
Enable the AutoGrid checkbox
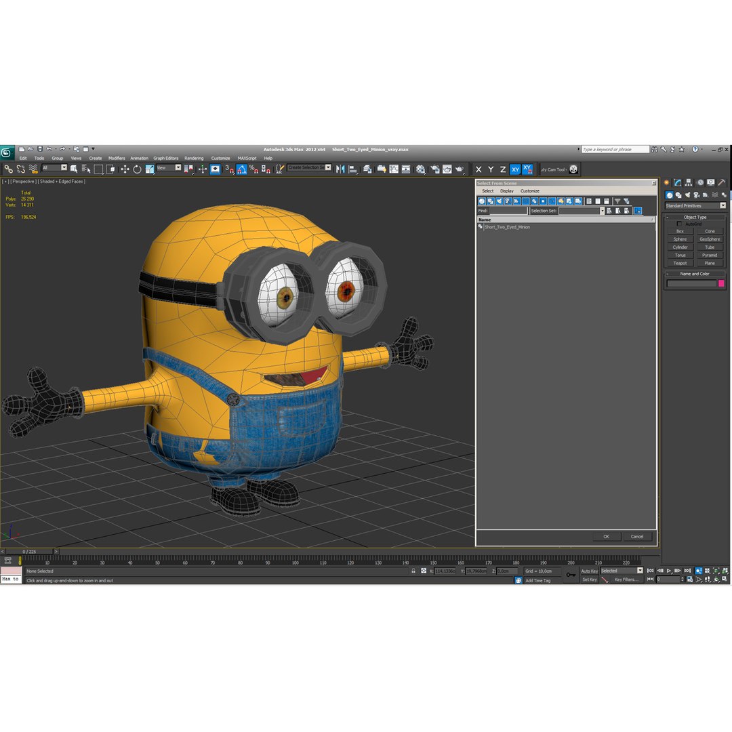[678, 224]
